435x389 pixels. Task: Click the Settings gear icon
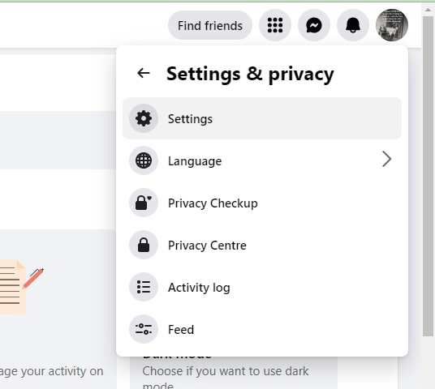point(144,118)
